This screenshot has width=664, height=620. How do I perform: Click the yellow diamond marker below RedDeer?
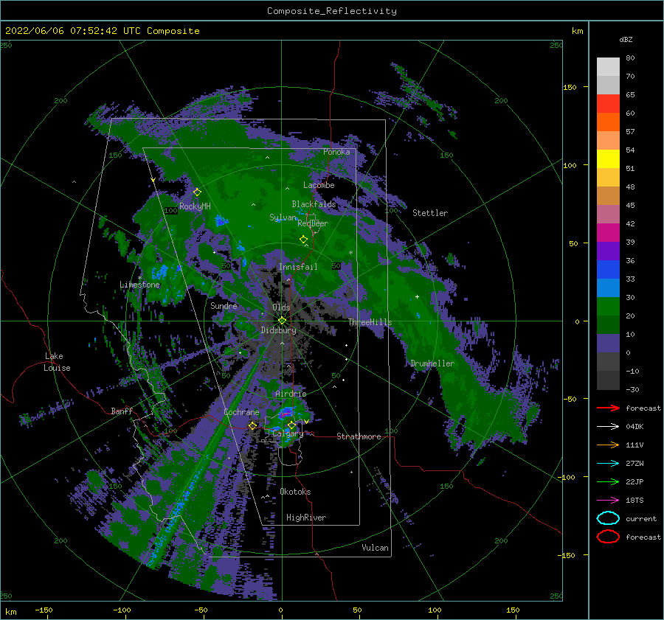point(303,239)
